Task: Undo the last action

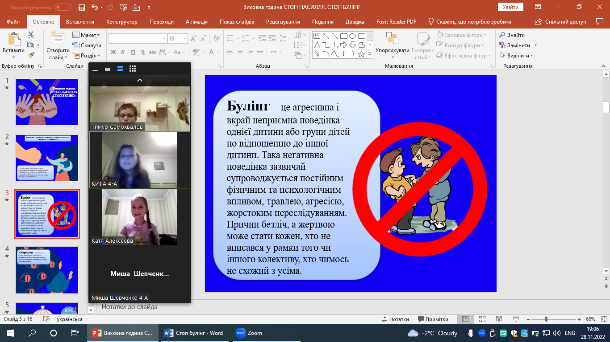Action: click(94, 7)
